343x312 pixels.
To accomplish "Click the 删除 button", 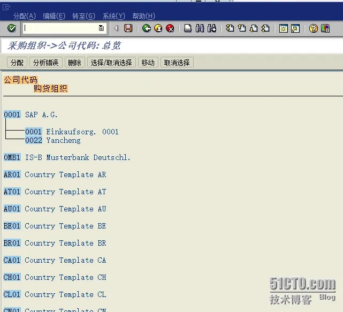I will tap(74, 63).
